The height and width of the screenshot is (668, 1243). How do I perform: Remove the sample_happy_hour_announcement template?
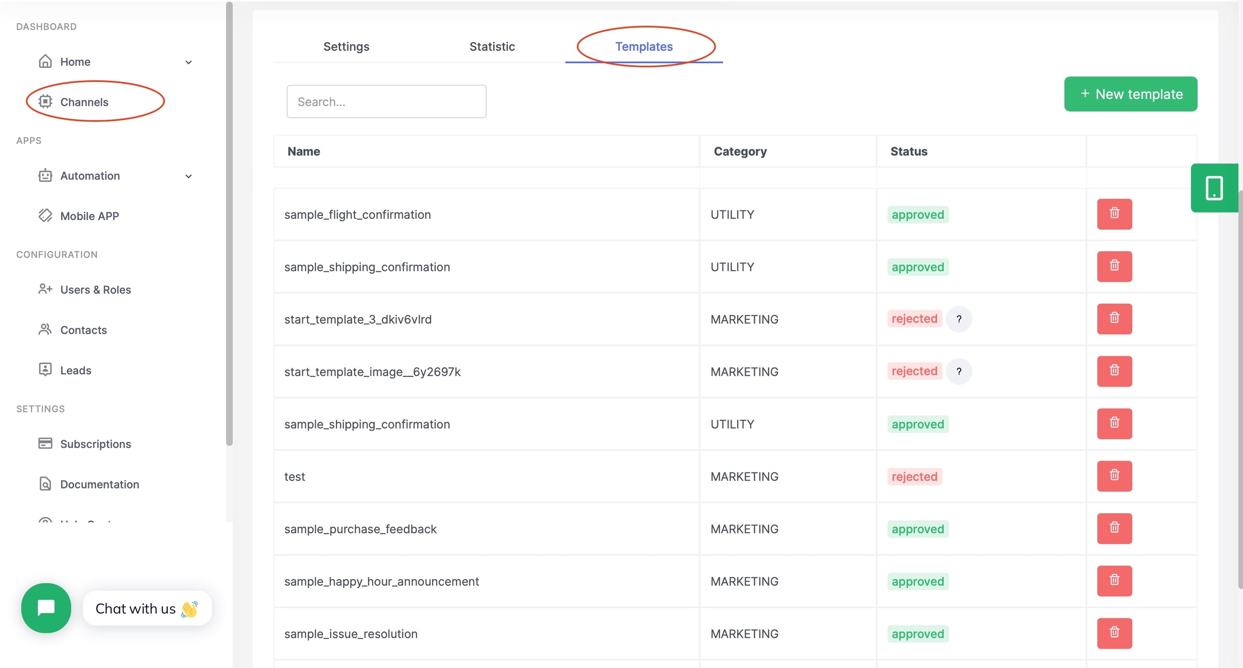point(1114,581)
